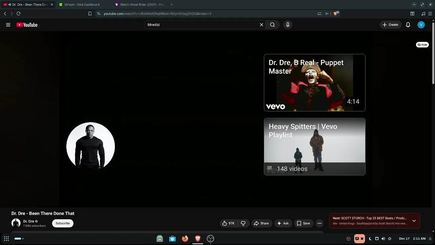Click the search magnifier button
Viewport: 435px width, 245px height.
click(272, 25)
